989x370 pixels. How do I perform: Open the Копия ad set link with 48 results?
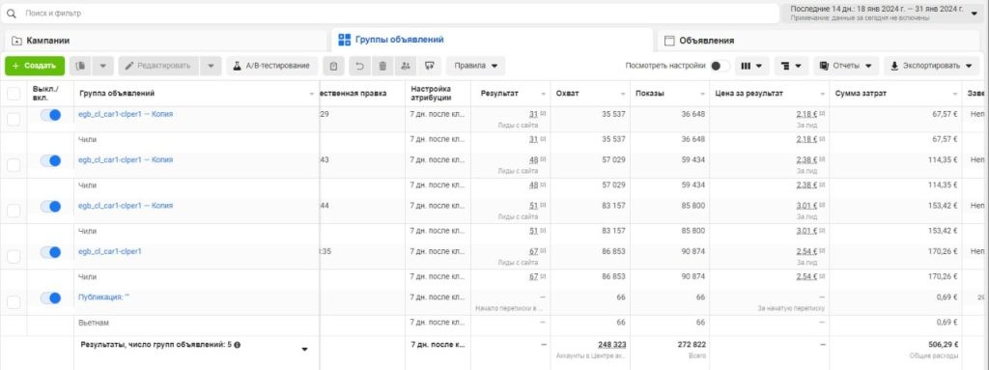[x=126, y=159]
